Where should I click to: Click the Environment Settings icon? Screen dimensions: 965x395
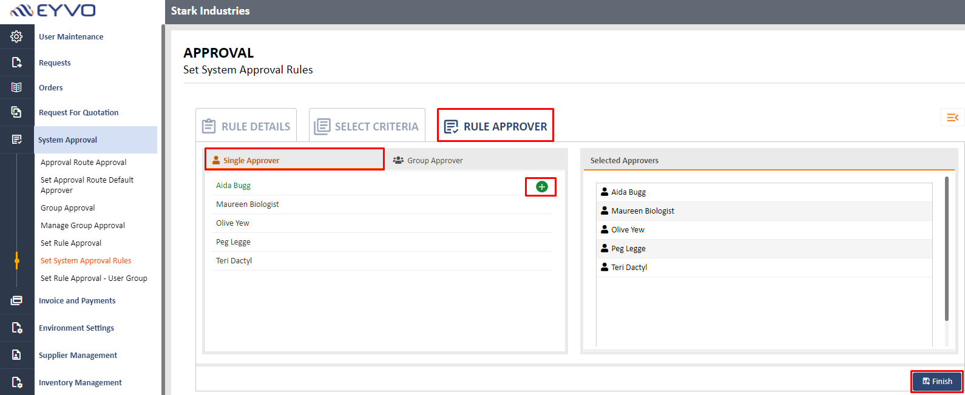pos(16,328)
